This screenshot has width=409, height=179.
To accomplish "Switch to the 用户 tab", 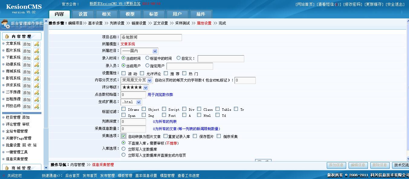I will 177,14.
